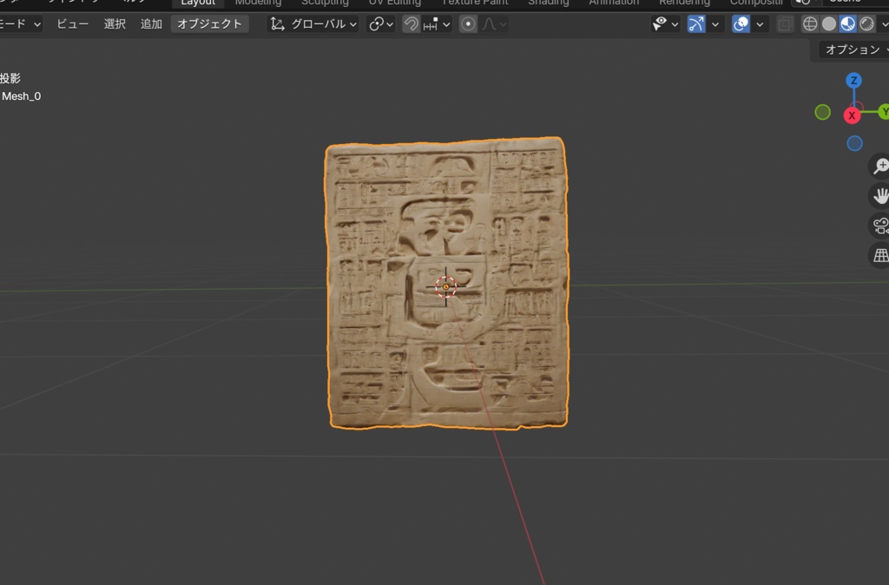This screenshot has height=585, width=889.
Task: Switch to rendered viewport shading
Action: pyautogui.click(x=866, y=23)
